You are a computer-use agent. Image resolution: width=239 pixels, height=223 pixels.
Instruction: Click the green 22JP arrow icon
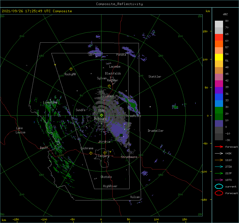point(219,173)
